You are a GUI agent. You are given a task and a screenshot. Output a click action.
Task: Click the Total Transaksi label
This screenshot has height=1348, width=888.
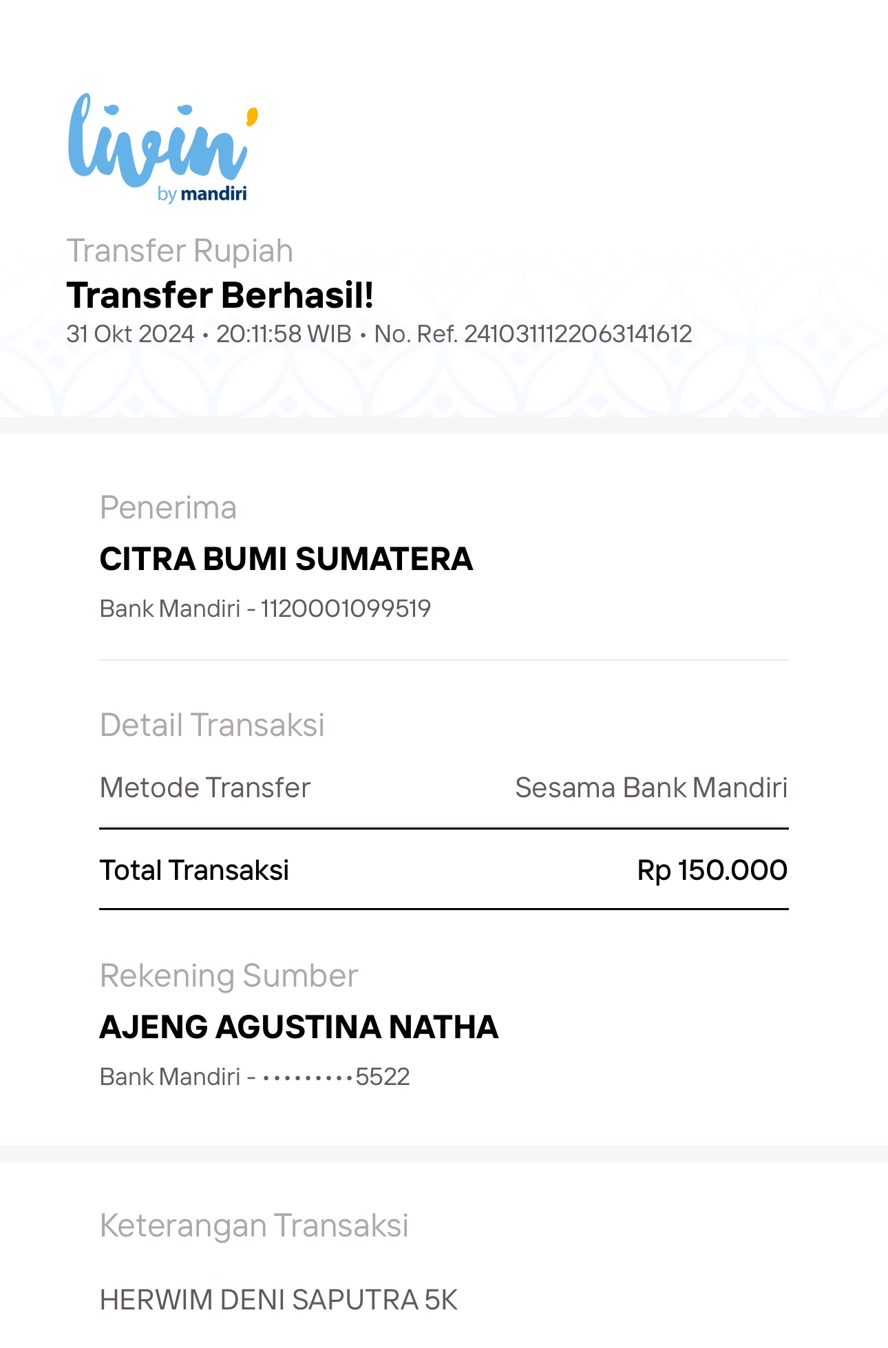[194, 870]
